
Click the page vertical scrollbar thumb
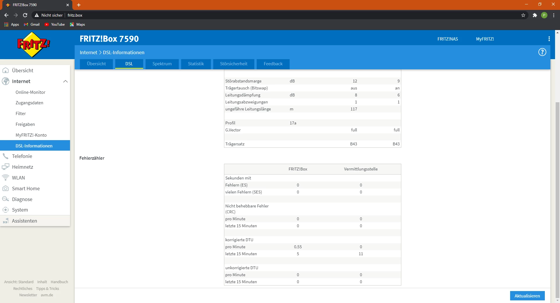(x=557, y=200)
